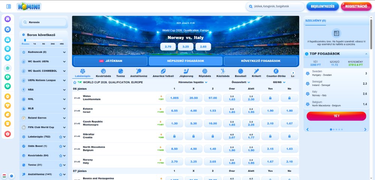The image size is (375, 180).
Task: Select the Kosárlabda sport icon
Action: click(103, 71)
